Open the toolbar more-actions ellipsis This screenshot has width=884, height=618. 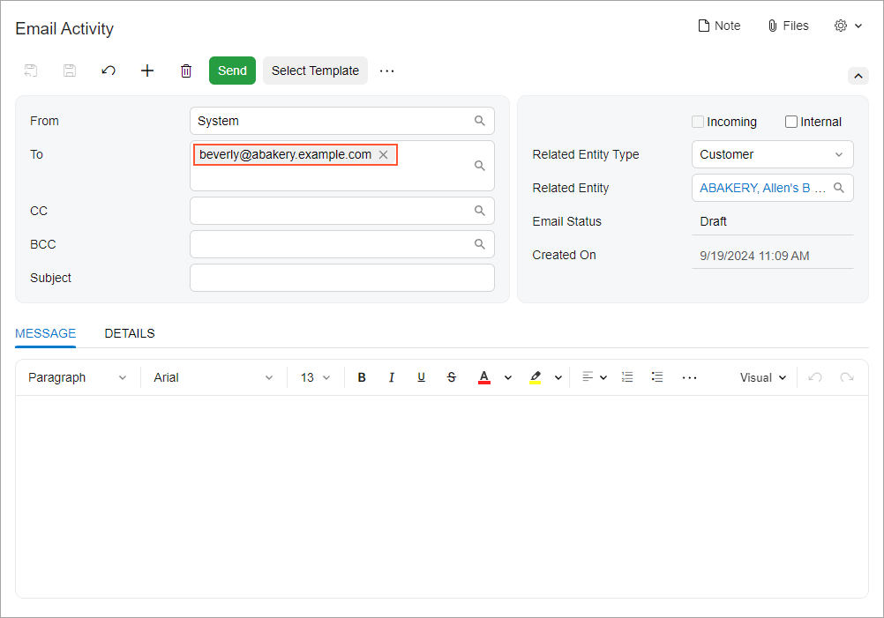tap(386, 71)
